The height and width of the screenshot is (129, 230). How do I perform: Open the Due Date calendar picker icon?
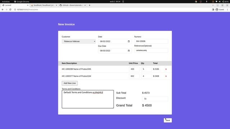coord(129,51)
